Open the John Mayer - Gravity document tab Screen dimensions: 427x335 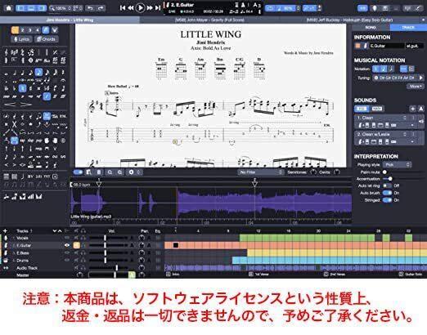[209, 20]
